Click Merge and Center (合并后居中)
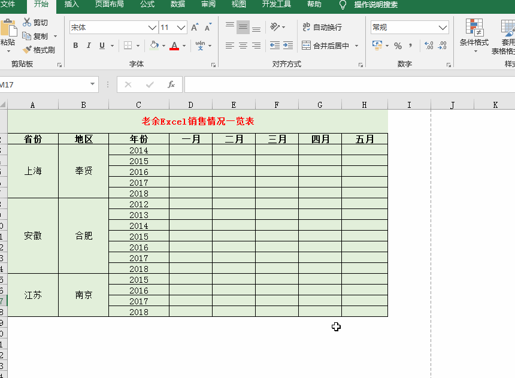Viewport: 515px width, 378px height. point(326,46)
